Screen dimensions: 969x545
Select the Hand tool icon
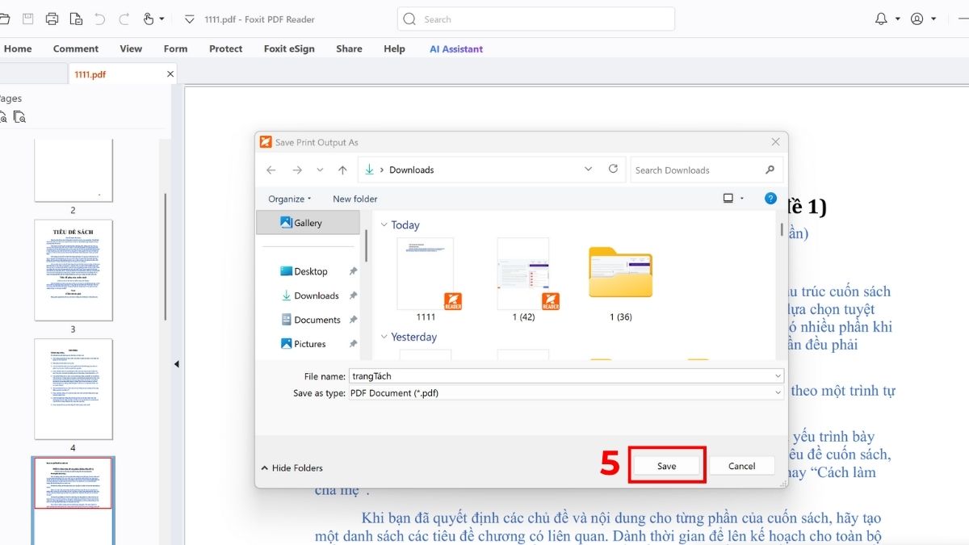click(149, 19)
